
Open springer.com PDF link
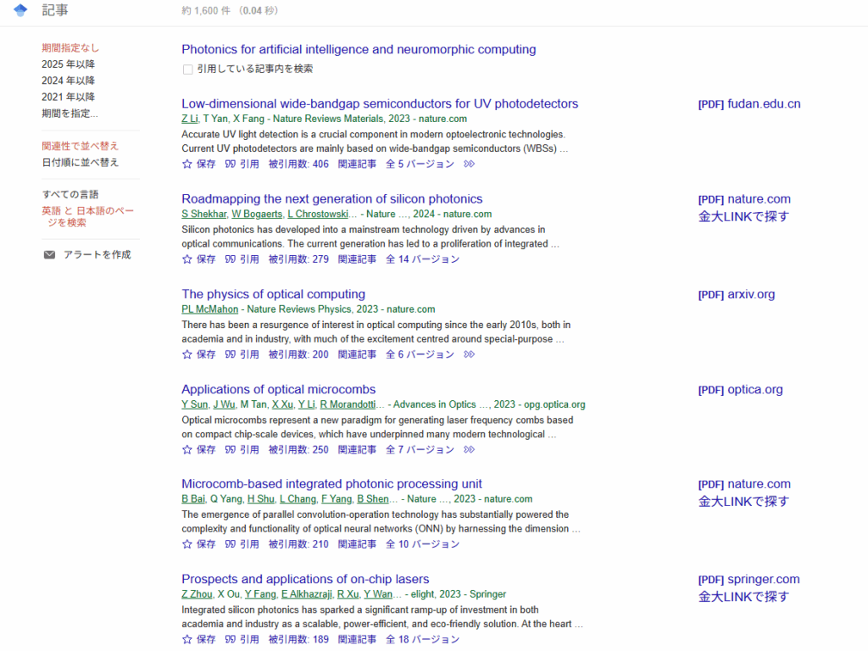748,580
